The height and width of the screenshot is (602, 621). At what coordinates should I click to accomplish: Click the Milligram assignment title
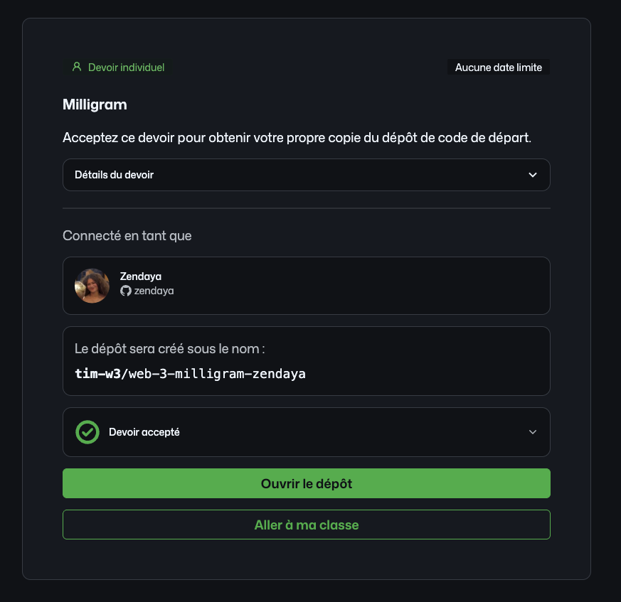95,104
